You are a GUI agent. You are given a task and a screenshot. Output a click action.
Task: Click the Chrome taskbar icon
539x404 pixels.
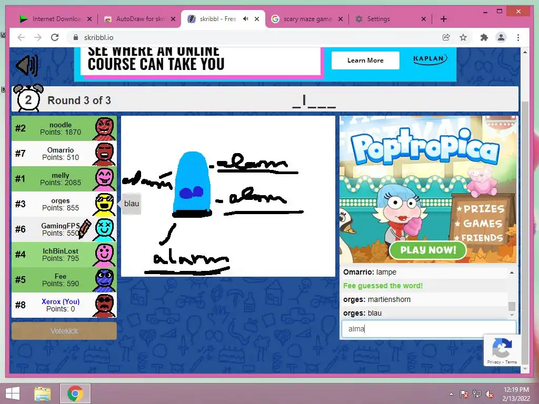point(75,393)
